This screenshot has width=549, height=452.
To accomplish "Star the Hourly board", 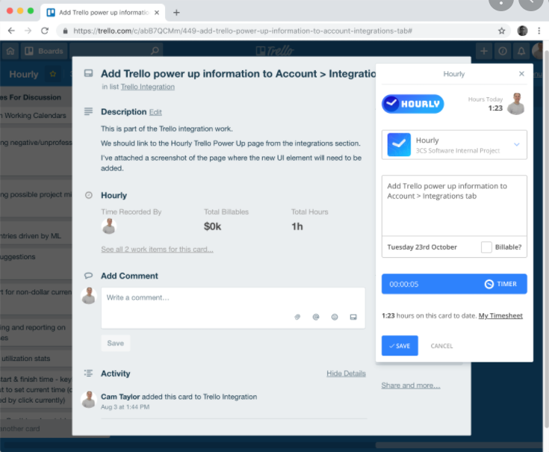I will point(53,74).
